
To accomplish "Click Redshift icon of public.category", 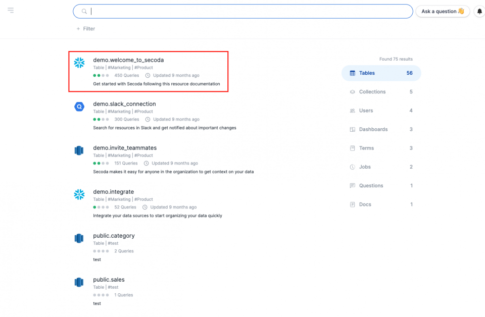I will pyautogui.click(x=79, y=238).
